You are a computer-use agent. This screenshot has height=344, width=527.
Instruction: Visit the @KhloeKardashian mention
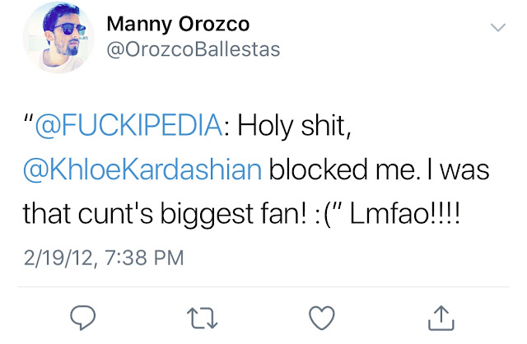click(142, 170)
